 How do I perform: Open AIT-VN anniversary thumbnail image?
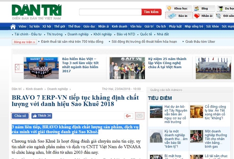[x=127, y=68]
